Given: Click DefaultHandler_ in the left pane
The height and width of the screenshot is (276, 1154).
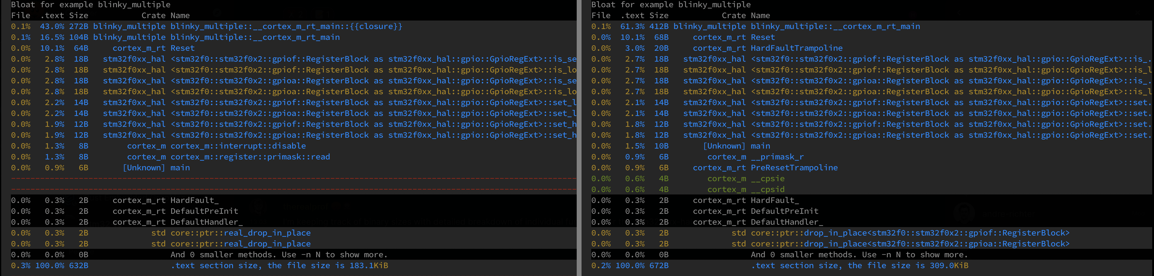Looking at the screenshot, I should pos(206,222).
